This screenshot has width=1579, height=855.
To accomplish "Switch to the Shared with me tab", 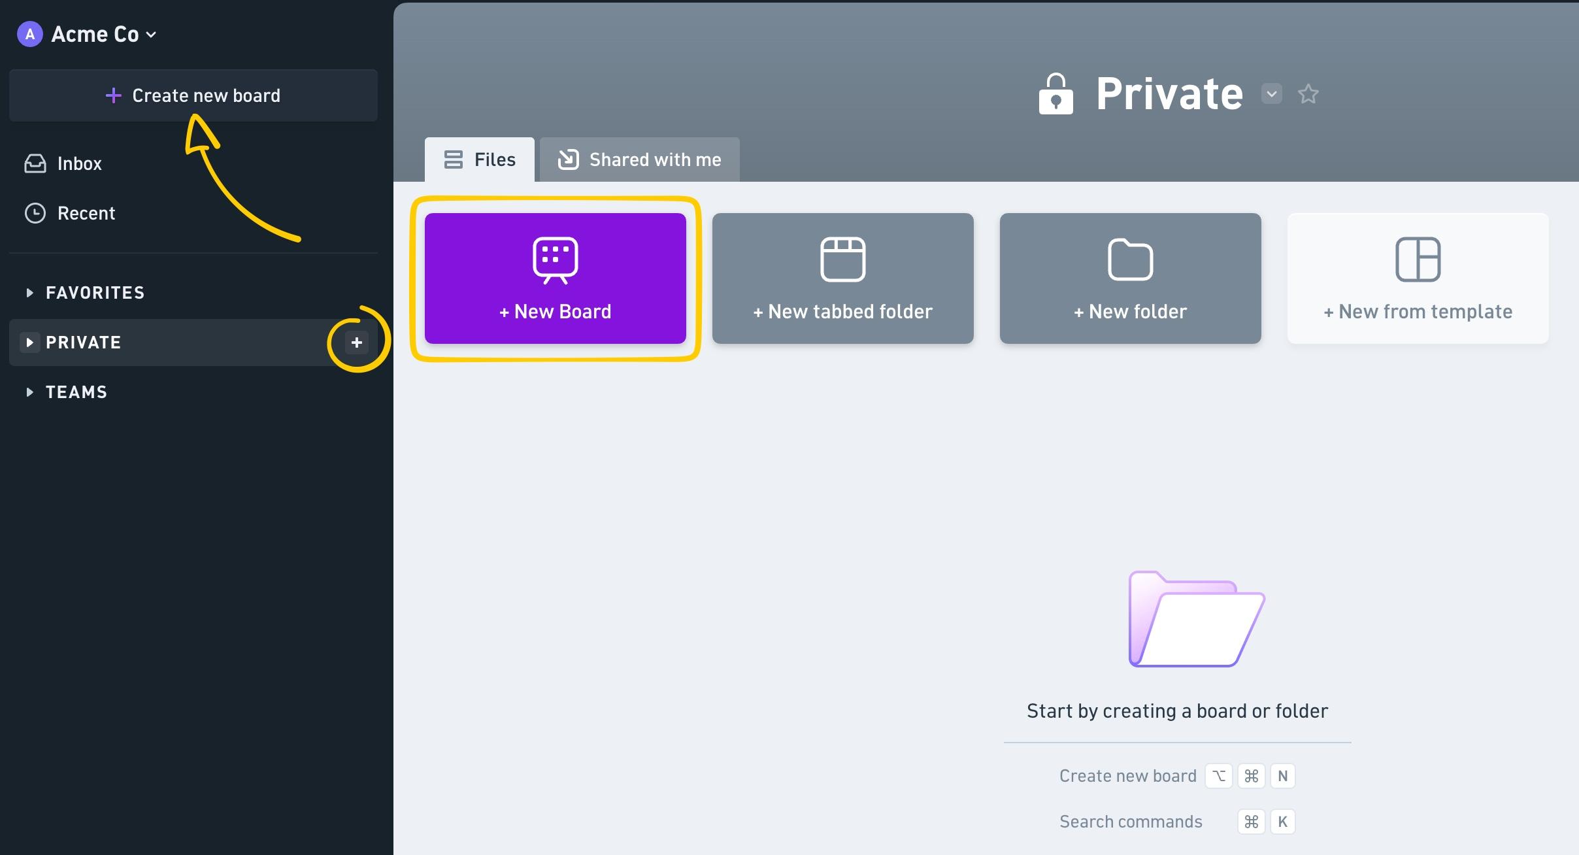I will (x=639, y=159).
